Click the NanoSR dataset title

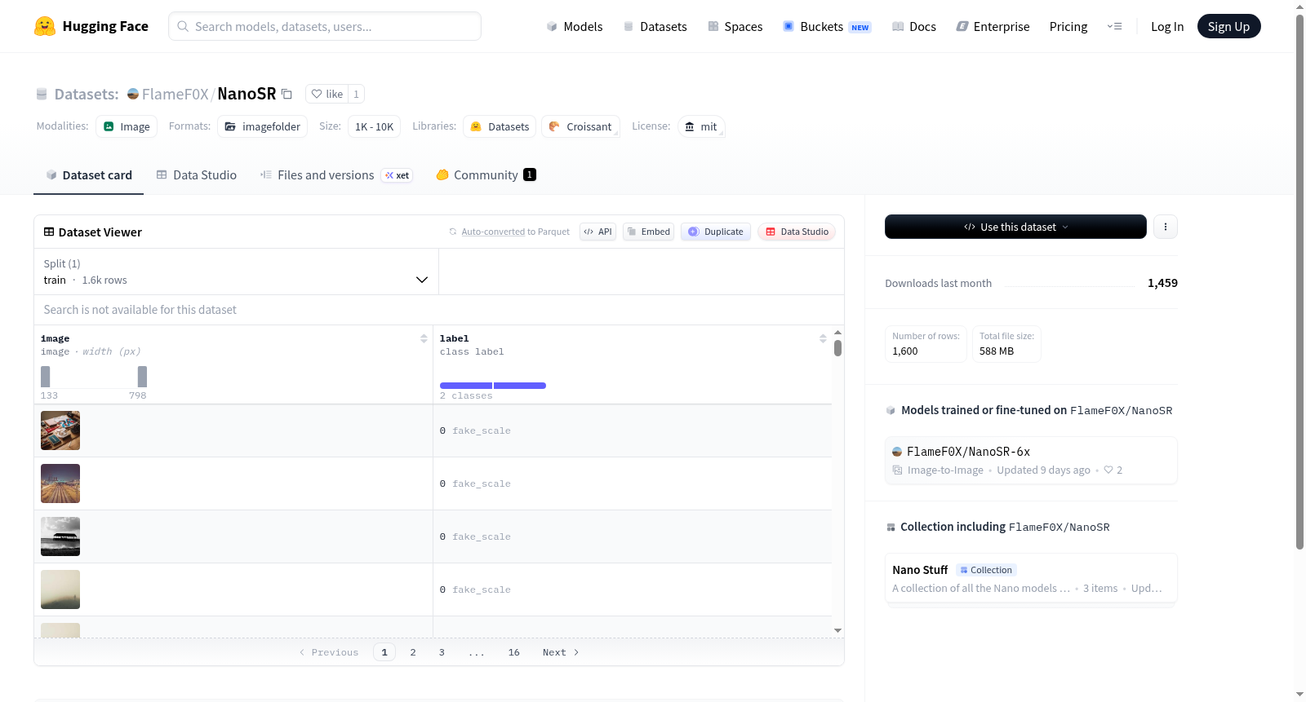pyautogui.click(x=247, y=94)
